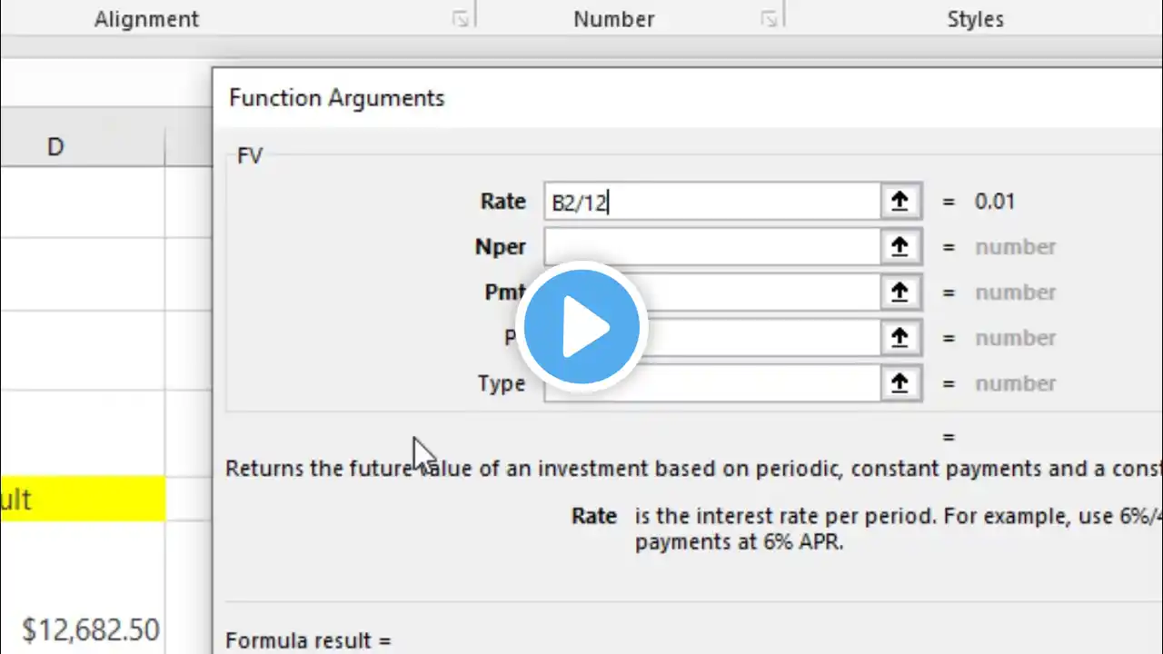Select the cell directly above the yellow cell

click(82, 432)
